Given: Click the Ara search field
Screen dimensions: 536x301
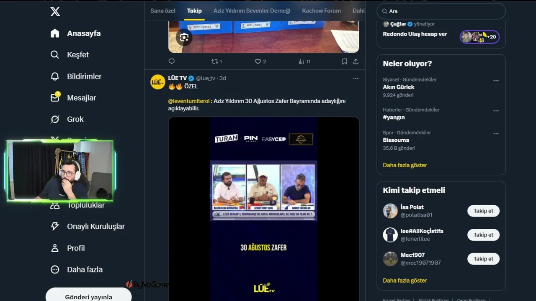Looking at the screenshot, I should 441,11.
